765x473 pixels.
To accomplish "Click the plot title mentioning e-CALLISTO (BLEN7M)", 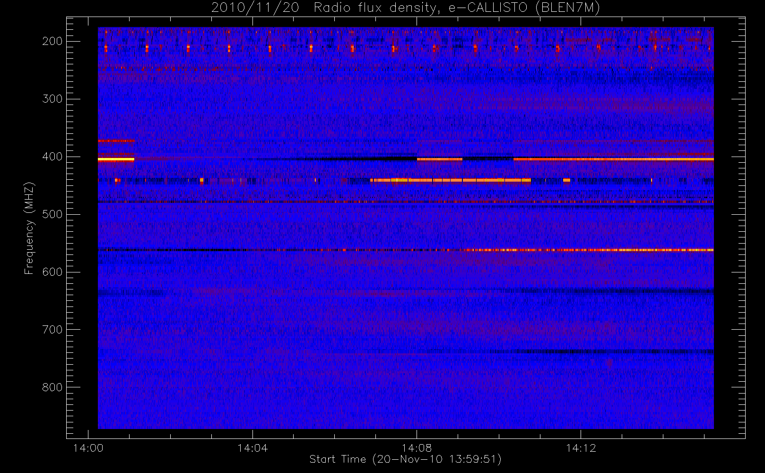I will click(x=406, y=8).
